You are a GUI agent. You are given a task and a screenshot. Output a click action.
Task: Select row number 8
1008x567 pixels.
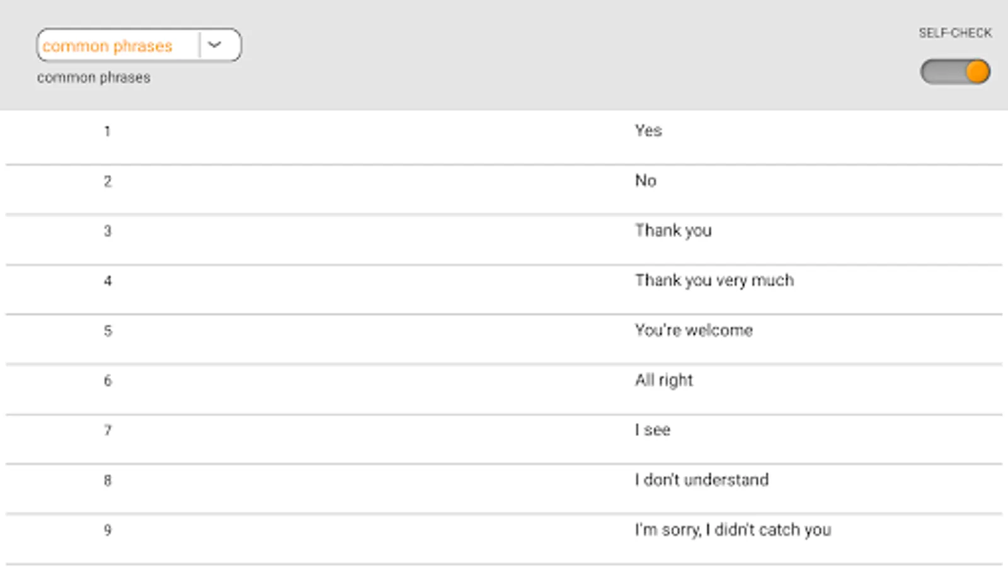(108, 481)
